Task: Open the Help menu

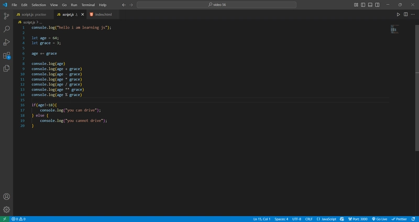Action: pos(103,5)
